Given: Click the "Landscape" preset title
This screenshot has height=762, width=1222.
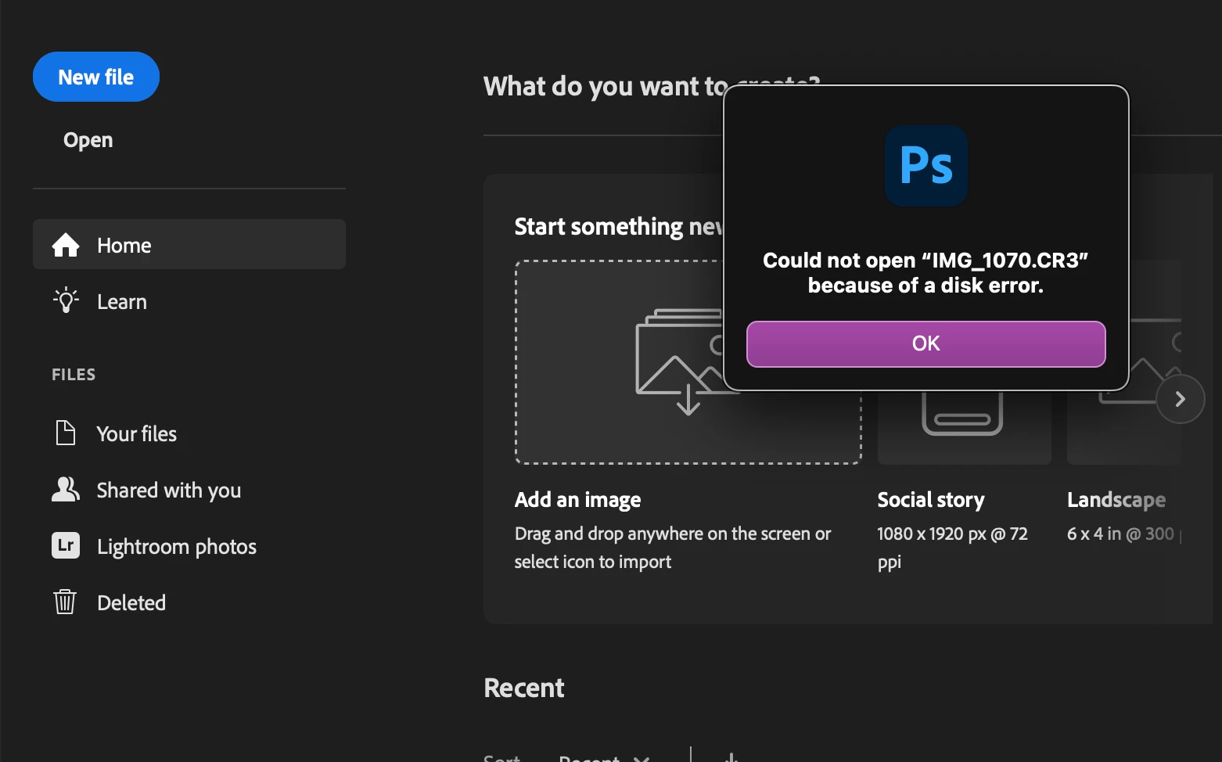Looking at the screenshot, I should click(x=1116, y=500).
